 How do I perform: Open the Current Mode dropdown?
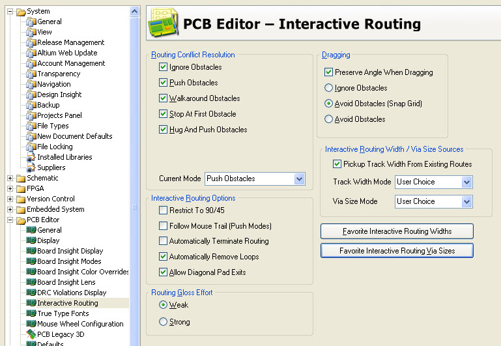299,179
